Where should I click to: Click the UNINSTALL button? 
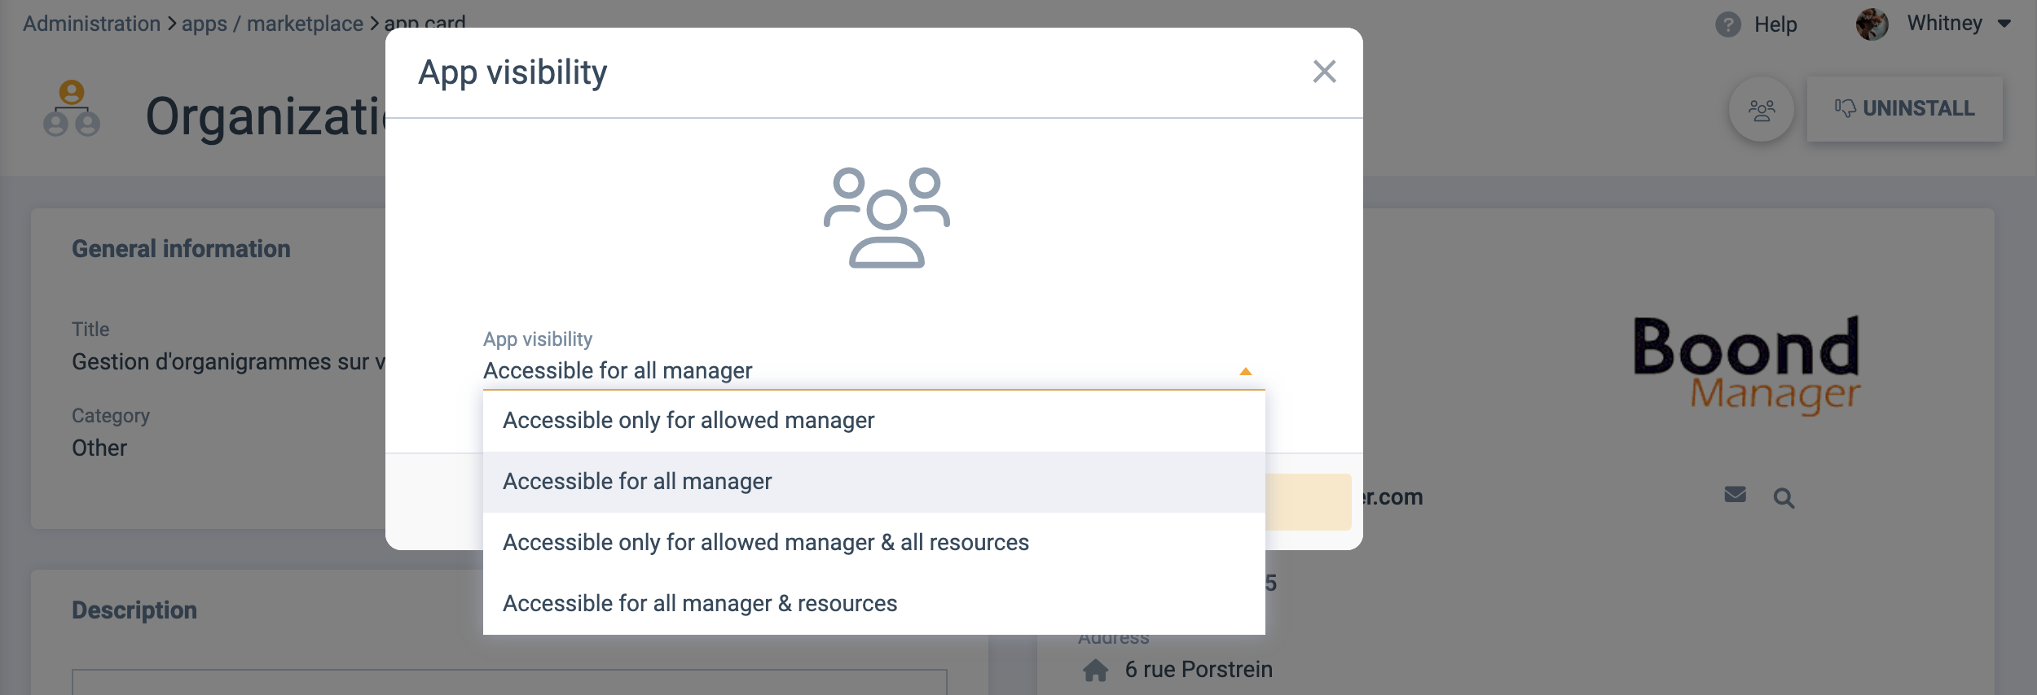point(1904,109)
